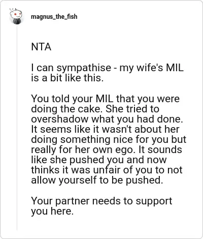Click the closing text "you here."
Image resolution: width=203 pixels, height=239 pixels.
pos(52,211)
